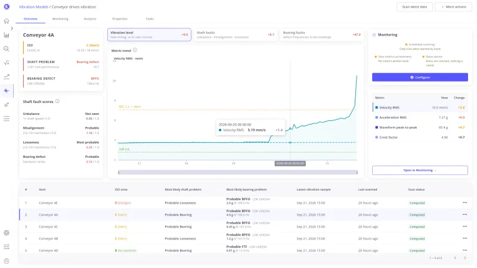Click the Last scanned column header
Image resolution: width=477 pixels, height=268 pixels.
[367, 189]
